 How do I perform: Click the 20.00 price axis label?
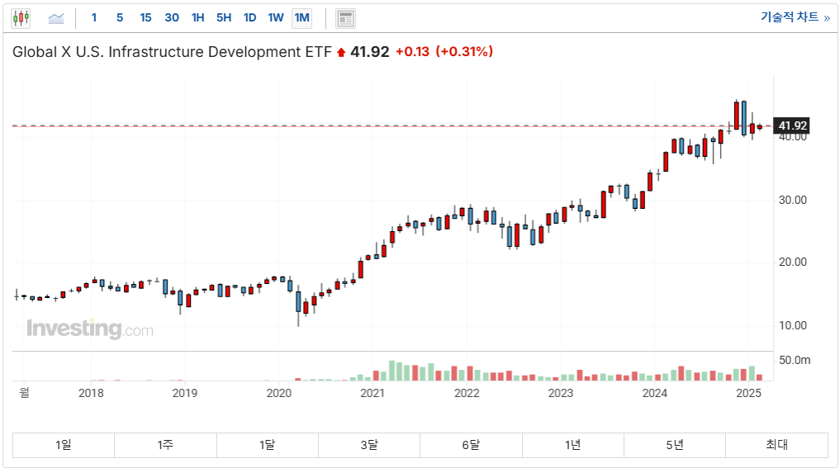click(792, 262)
